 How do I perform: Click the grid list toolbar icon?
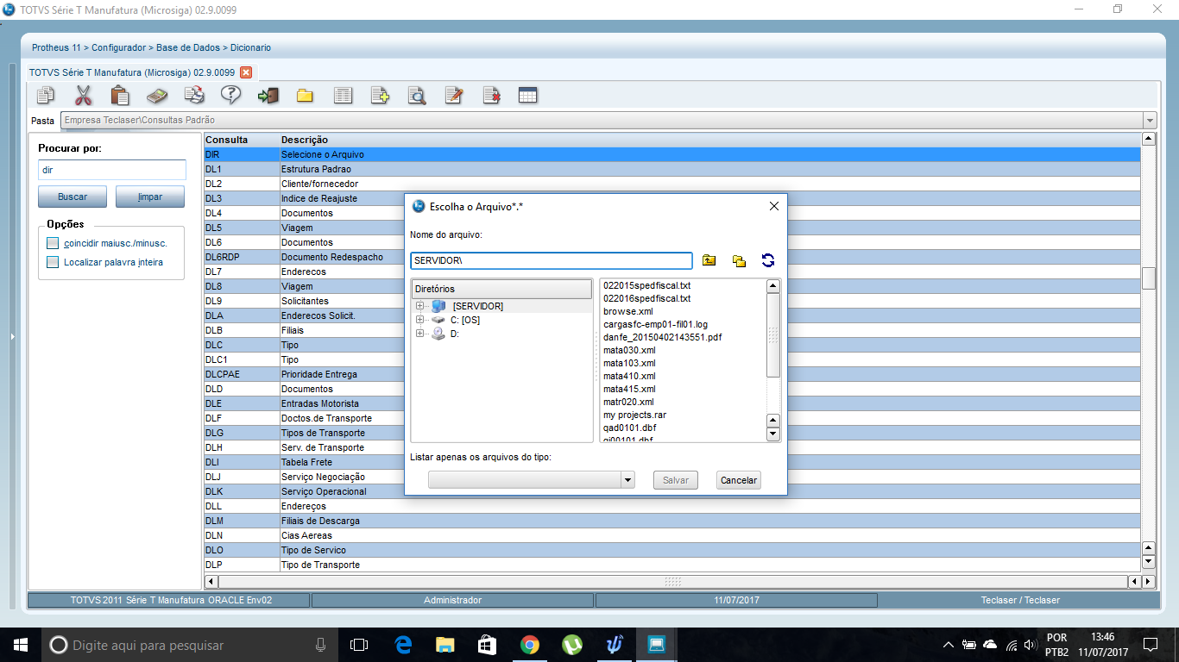[343, 95]
